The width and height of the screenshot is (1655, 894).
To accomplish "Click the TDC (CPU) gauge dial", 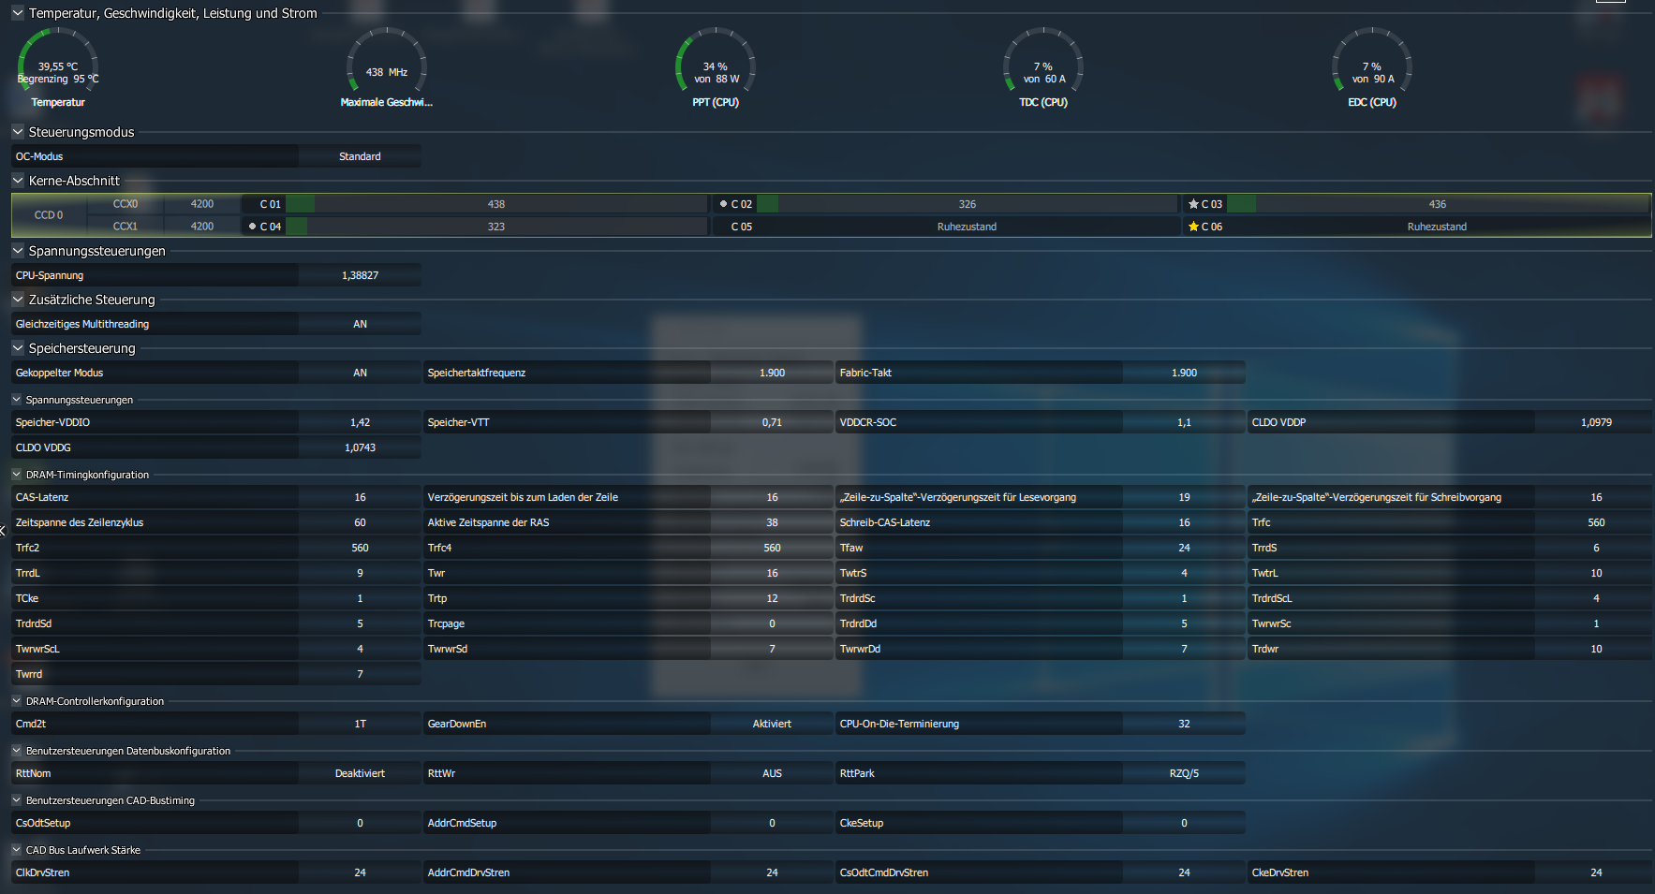I will [x=1043, y=61].
